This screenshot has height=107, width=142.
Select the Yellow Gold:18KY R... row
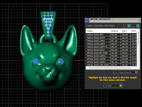click(111, 47)
